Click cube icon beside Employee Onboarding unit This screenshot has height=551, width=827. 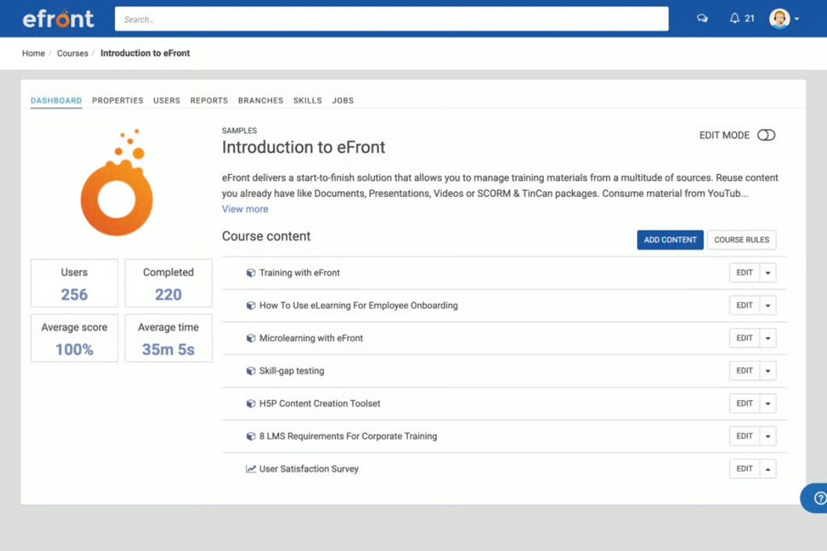click(251, 305)
